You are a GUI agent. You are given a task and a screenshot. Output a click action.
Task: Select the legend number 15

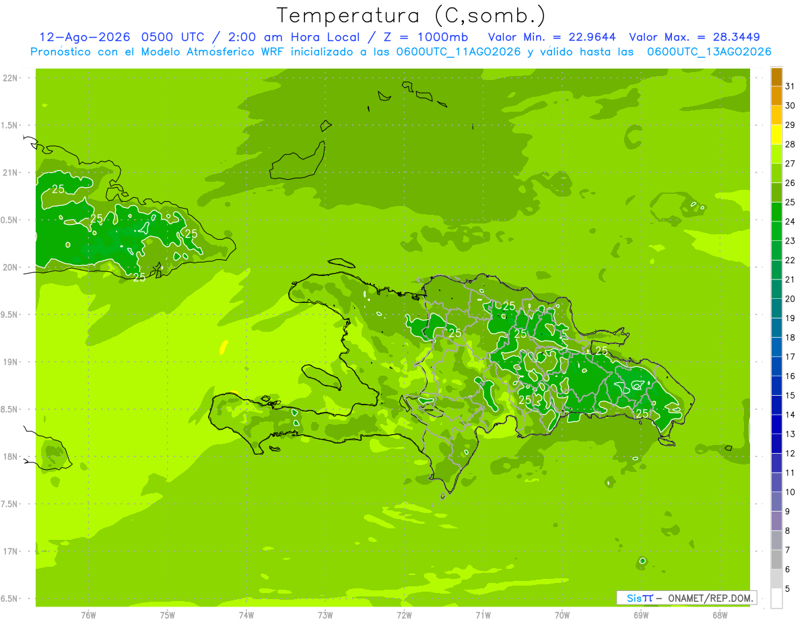[790, 395]
